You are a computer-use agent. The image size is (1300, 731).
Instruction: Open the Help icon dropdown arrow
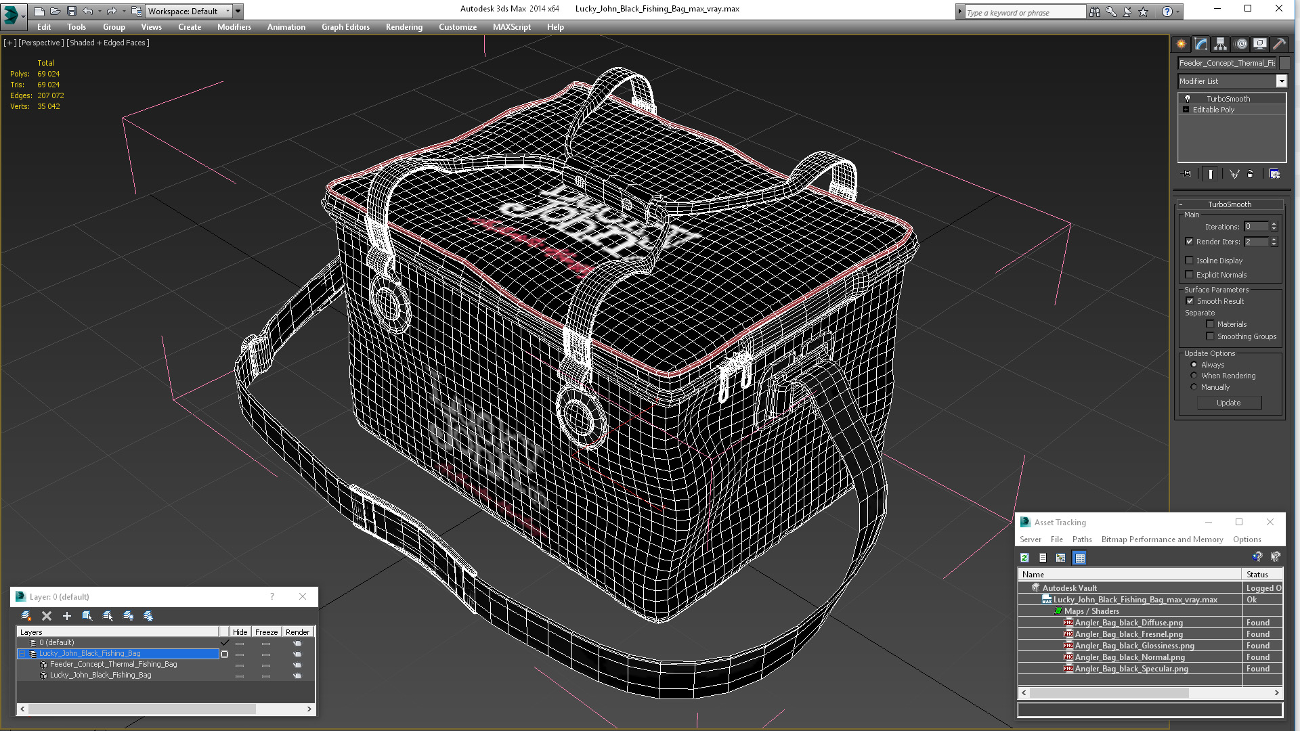(1178, 12)
